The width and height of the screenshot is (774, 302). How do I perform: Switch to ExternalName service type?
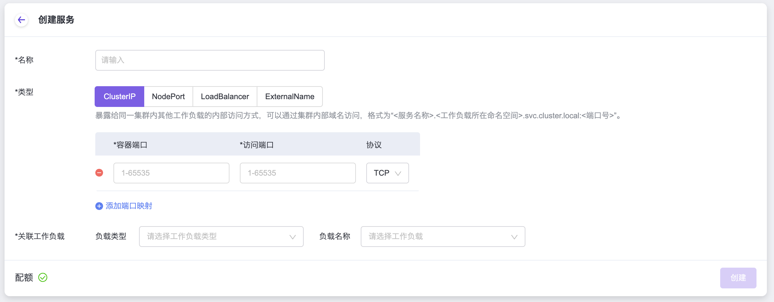[x=289, y=97]
